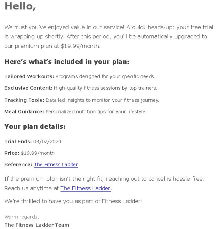
Task: Click the bold 'Price:' label
Action: coord(12,153)
